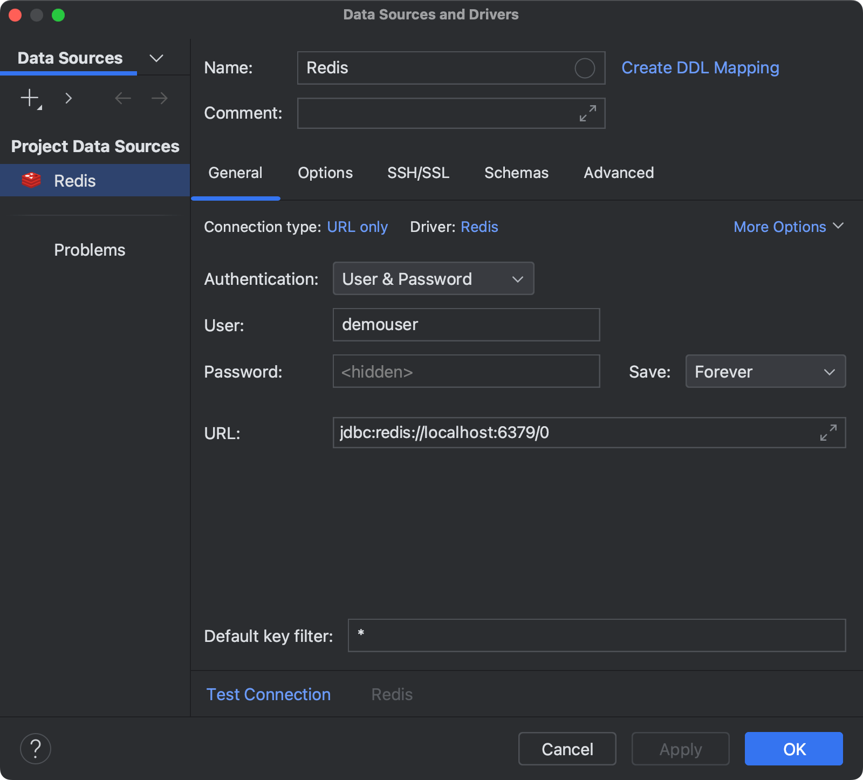Image resolution: width=863 pixels, height=780 pixels.
Task: Select the Redis logo icon in Project Data Sources
Action: coord(31,180)
